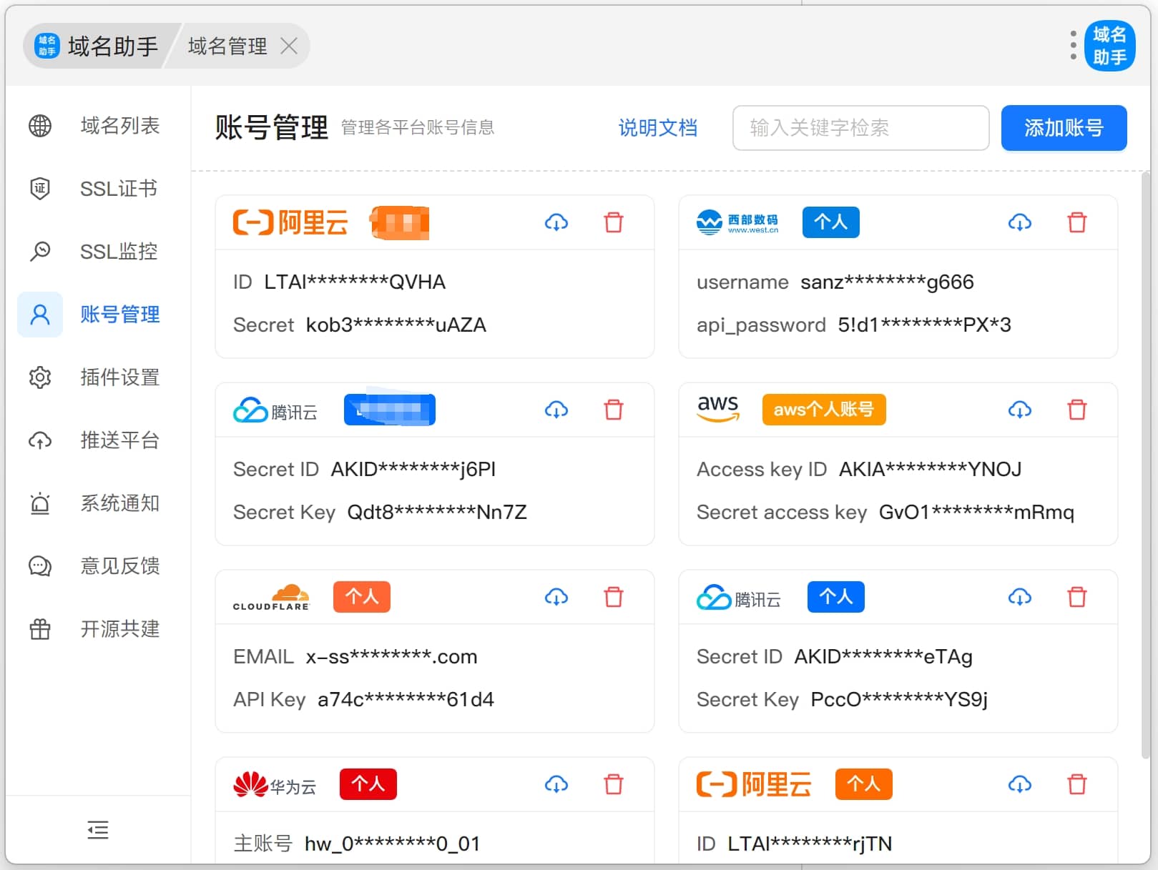Delete the 阿里云 LTAI…QVHA account

[x=614, y=222]
